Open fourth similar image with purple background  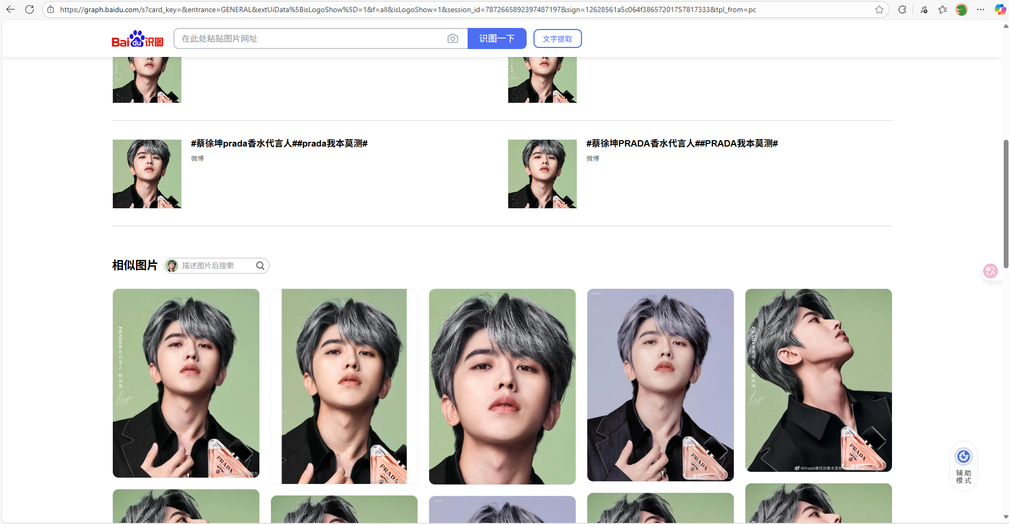661,385
